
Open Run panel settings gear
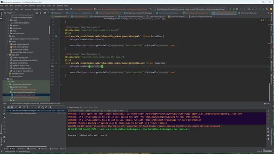click(x=265, y=104)
